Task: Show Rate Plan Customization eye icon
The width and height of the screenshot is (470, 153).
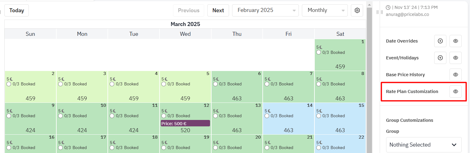Action: click(x=456, y=91)
